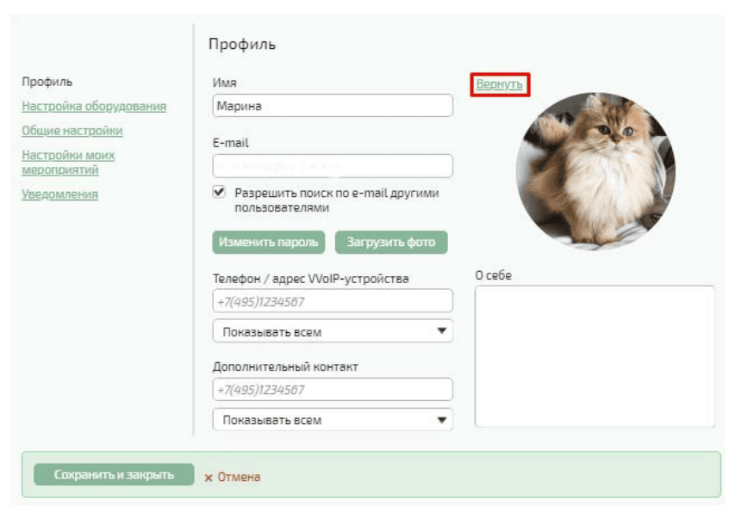735x505 pixels.
Task: Open Настройки моих мероприятий section
Action: tap(68, 163)
